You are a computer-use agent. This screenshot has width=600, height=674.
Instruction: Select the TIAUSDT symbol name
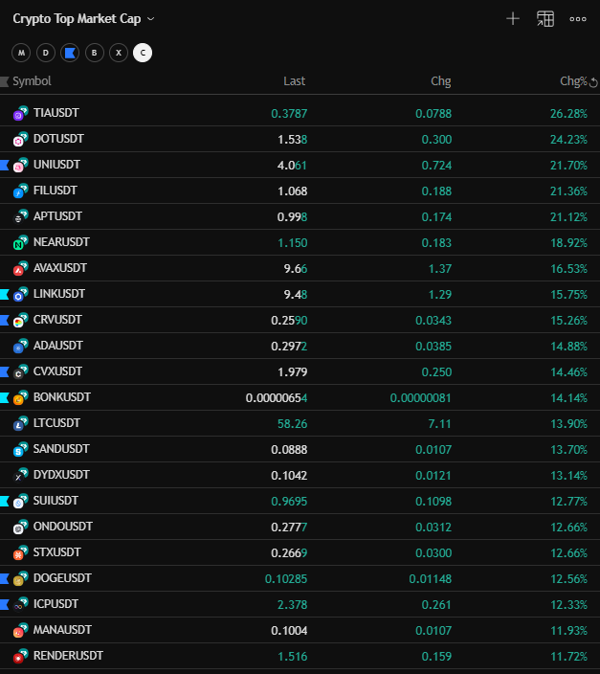click(x=56, y=113)
